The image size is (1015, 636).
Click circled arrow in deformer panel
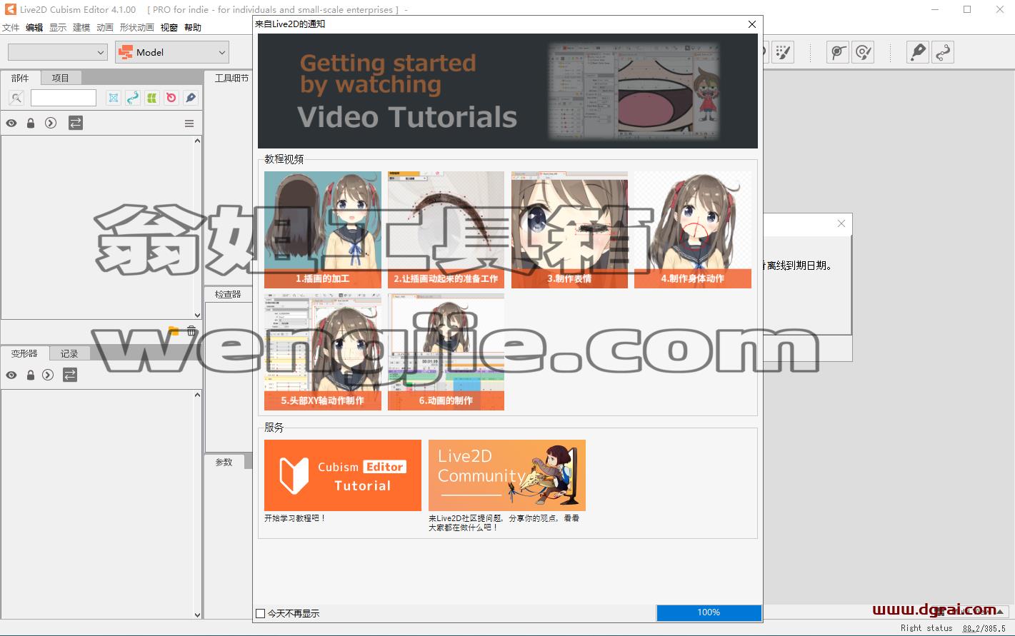(x=48, y=375)
